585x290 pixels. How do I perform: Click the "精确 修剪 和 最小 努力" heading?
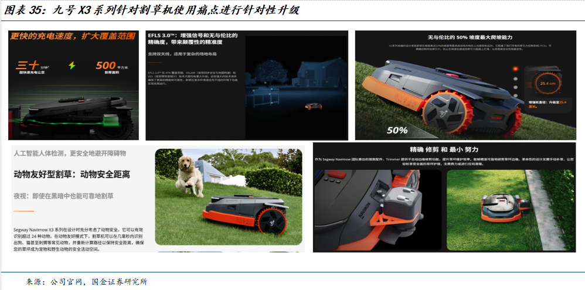pos(444,149)
